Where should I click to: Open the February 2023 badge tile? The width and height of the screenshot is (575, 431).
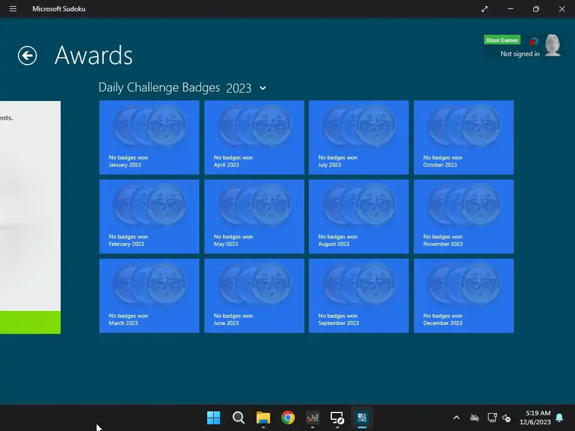[149, 217]
